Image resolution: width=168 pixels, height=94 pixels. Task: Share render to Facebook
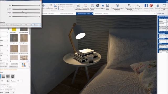pyautogui.click(x=146, y=6)
